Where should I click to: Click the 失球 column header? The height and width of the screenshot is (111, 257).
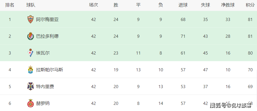point(205,5)
